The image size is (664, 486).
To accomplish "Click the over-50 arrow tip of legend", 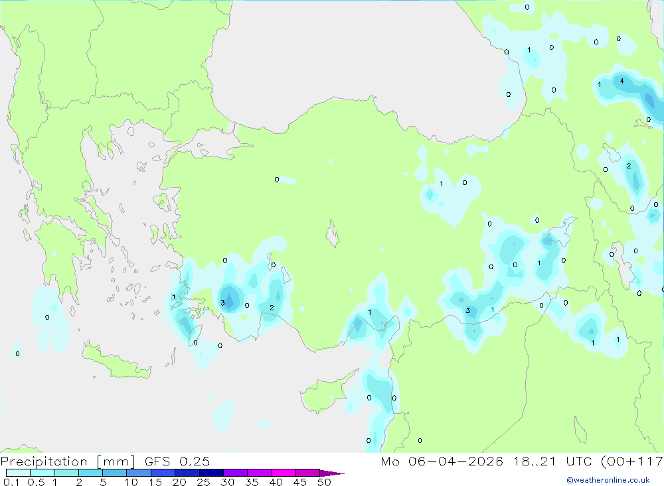I will coord(333,473).
